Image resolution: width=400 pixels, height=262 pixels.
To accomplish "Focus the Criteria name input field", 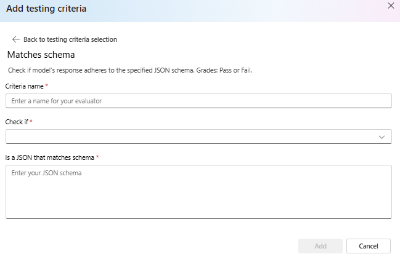I will (x=198, y=101).
